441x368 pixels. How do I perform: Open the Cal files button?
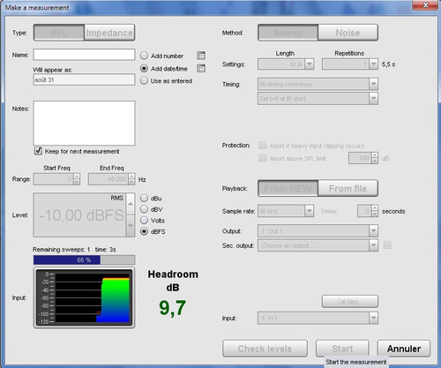point(350,302)
